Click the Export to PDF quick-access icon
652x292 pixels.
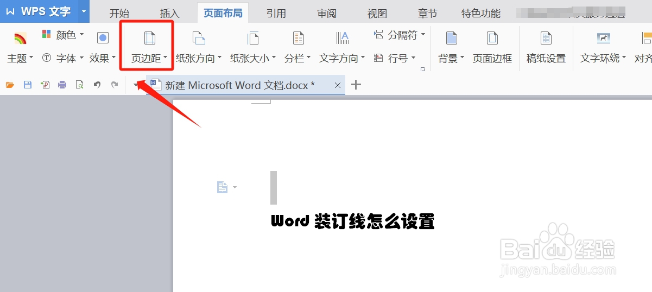[45, 85]
